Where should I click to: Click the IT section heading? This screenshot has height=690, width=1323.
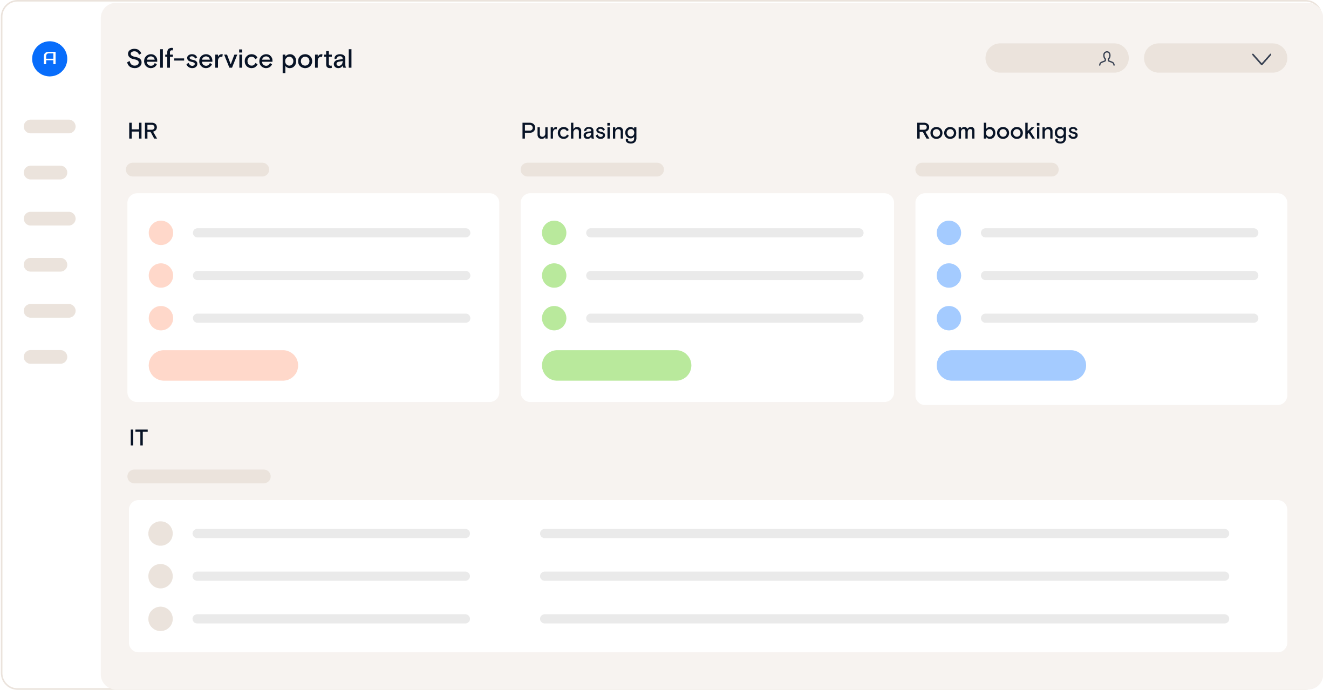(139, 438)
